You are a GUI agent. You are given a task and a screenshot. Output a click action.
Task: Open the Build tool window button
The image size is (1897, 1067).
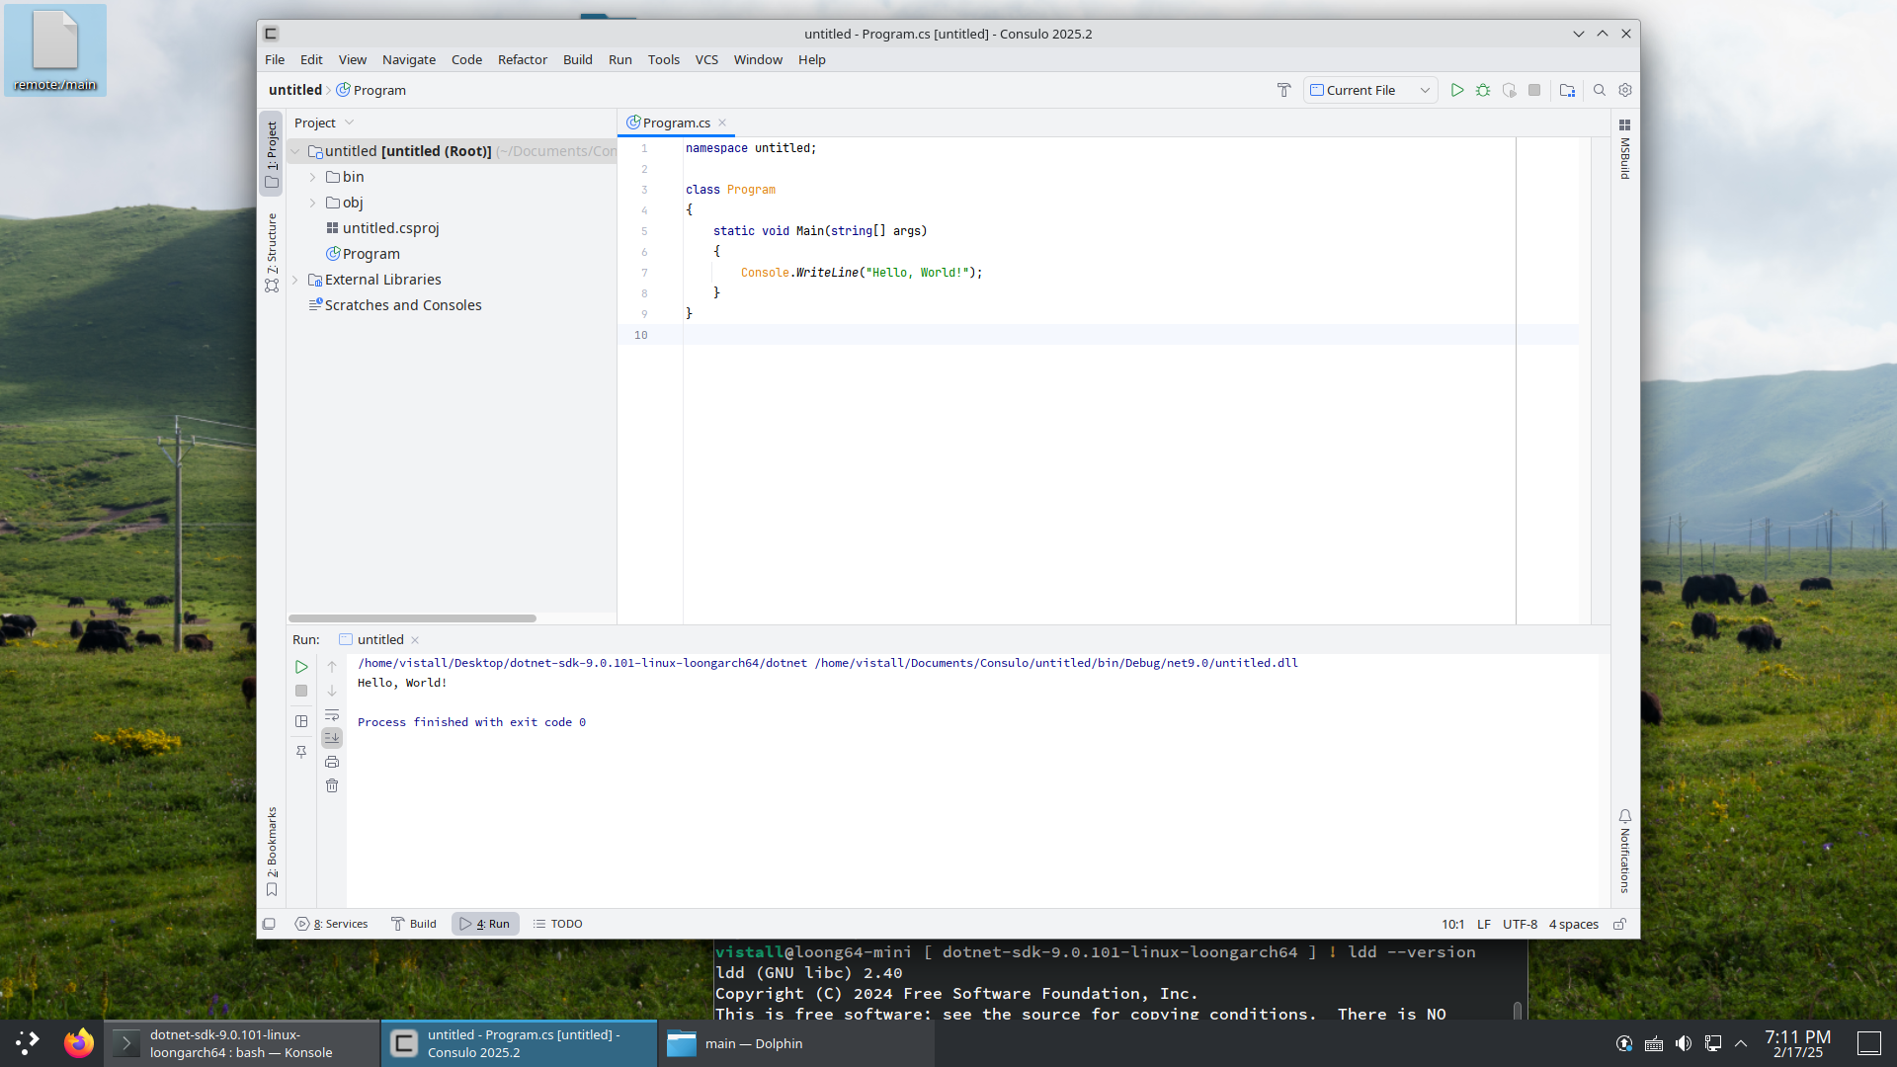413,924
